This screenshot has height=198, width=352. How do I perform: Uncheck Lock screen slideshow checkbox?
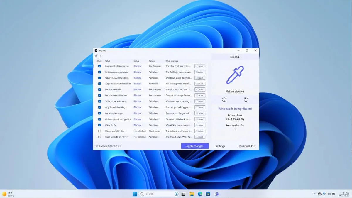tap(99, 95)
